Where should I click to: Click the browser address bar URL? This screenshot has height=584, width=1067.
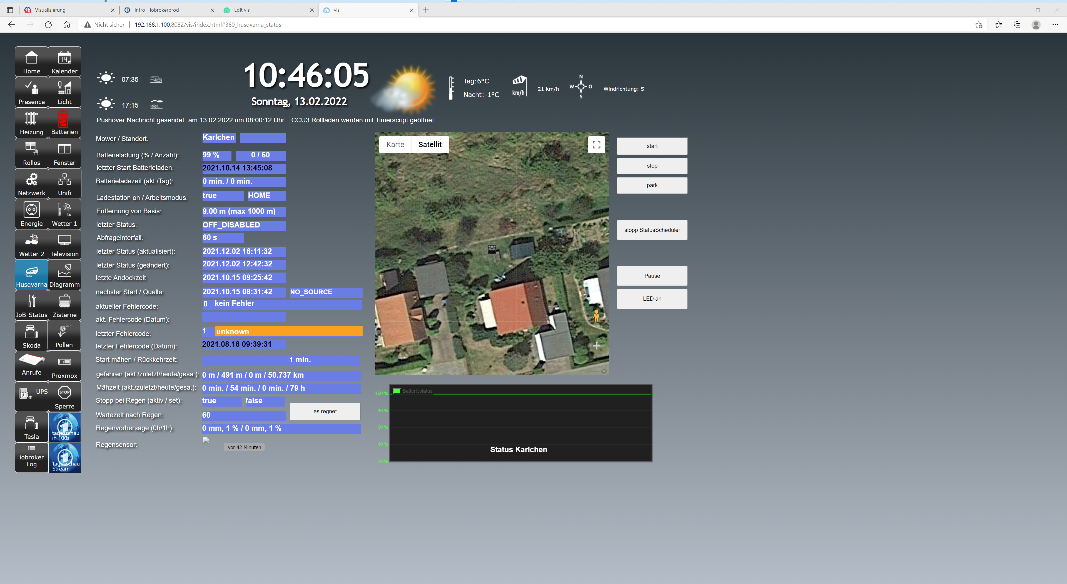(208, 24)
